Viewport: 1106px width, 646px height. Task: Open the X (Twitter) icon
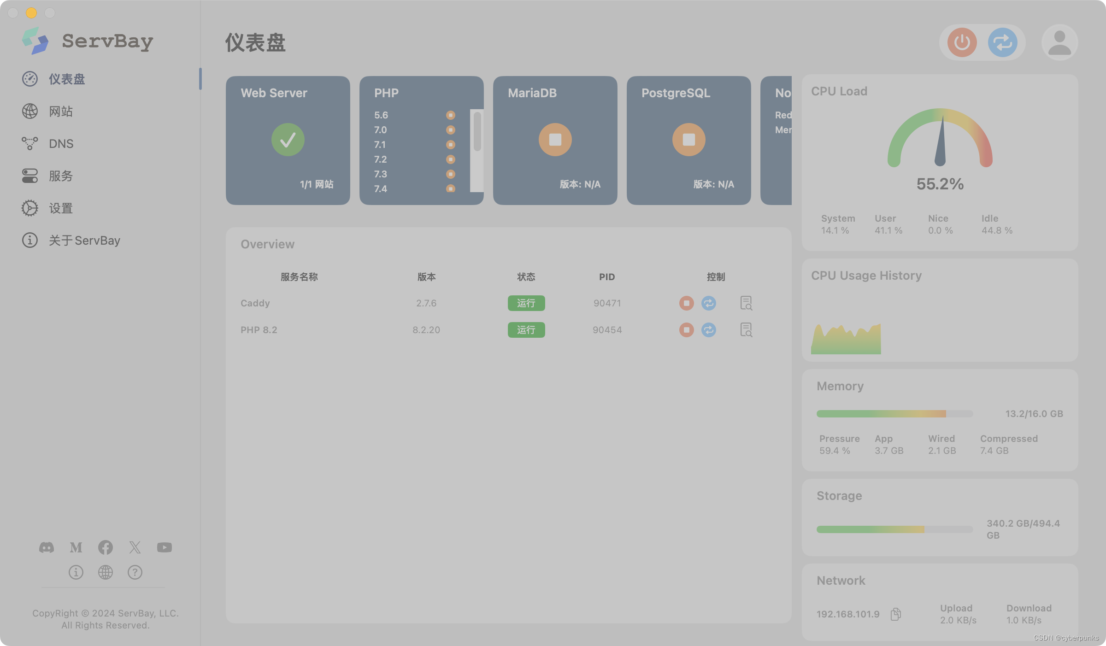pos(135,547)
